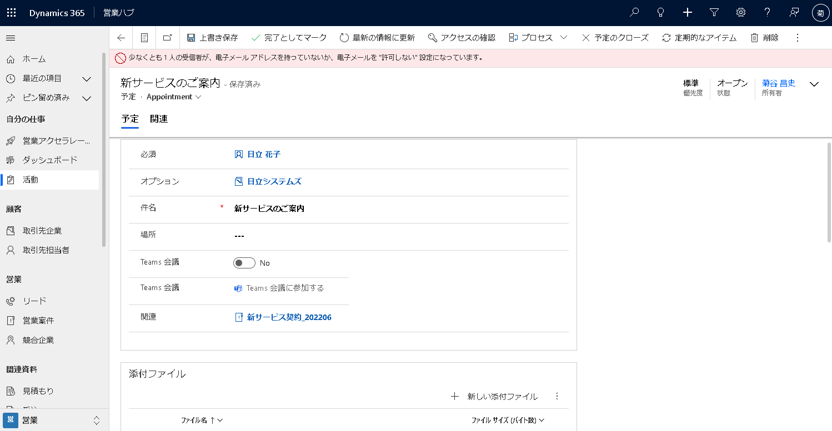832x431 pixels.
Task: Click the plus quick-create icon in header
Action: pos(688,13)
